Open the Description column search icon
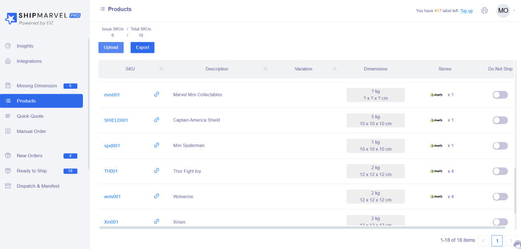 265,69
